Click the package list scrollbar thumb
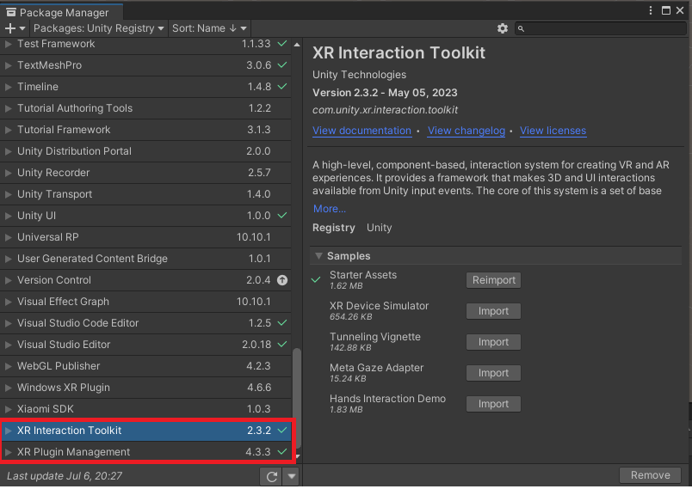692x489 pixels. pyautogui.click(x=297, y=397)
